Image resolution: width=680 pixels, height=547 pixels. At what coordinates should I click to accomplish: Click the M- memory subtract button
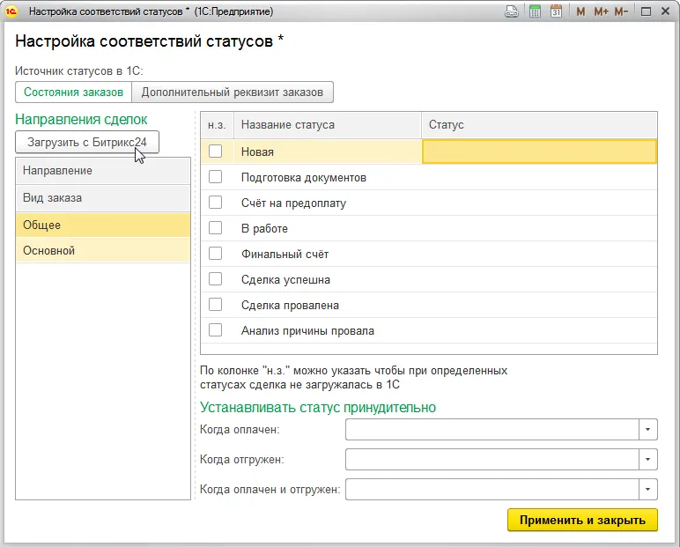(621, 12)
